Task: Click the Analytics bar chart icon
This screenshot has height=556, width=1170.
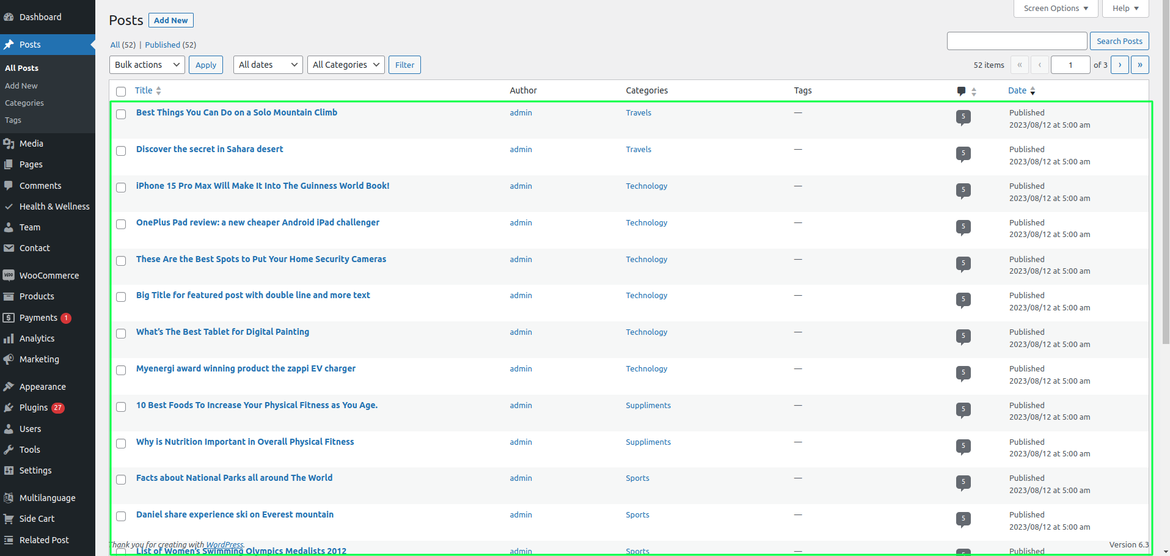Action: pyautogui.click(x=9, y=338)
